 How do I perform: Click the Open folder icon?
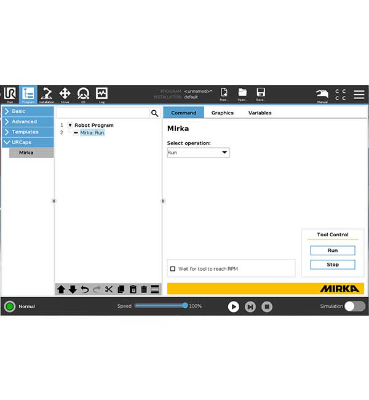(x=242, y=94)
